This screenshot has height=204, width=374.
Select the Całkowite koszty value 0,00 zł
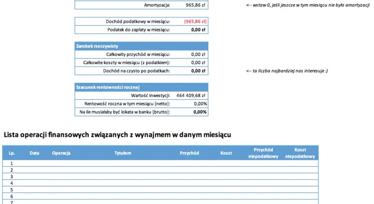(198, 62)
